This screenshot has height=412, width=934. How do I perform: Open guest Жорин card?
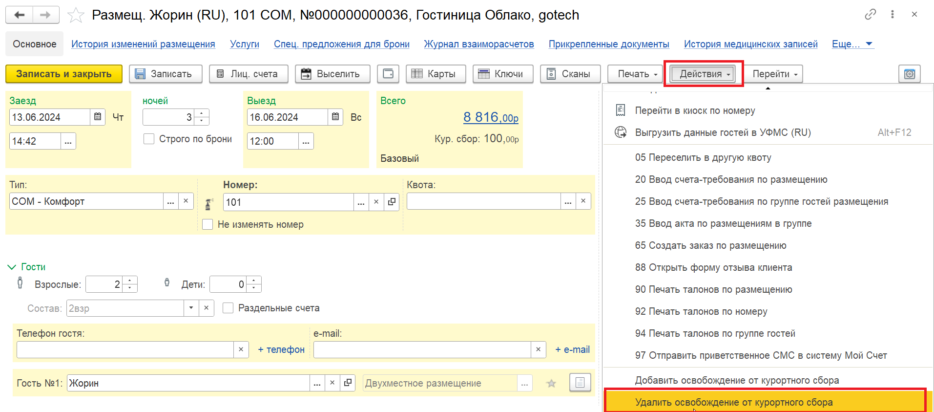pyautogui.click(x=348, y=383)
